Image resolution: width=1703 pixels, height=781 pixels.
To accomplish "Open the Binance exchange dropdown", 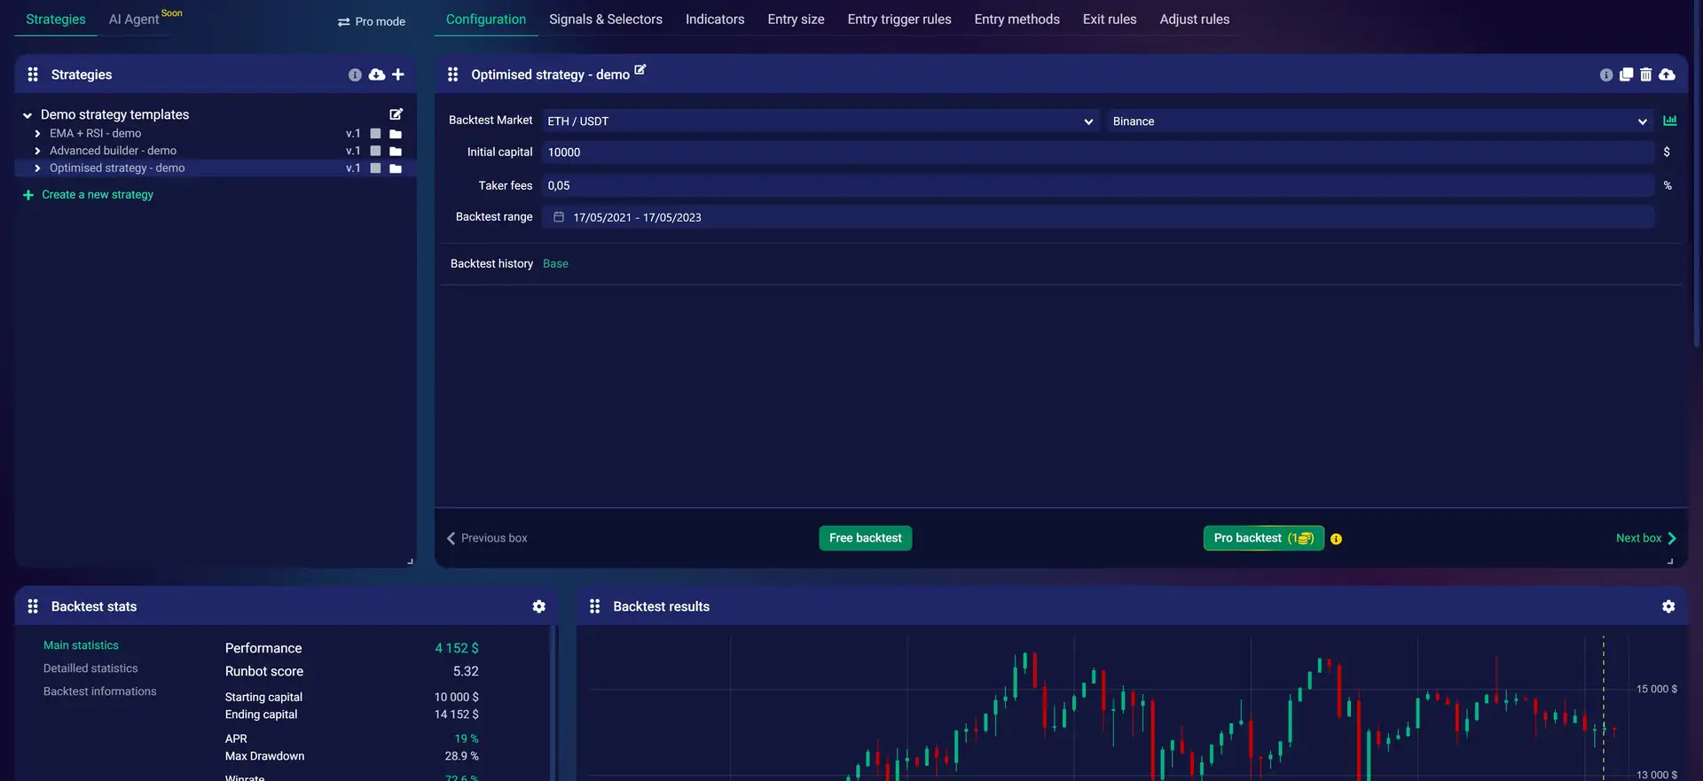I will tap(1378, 121).
